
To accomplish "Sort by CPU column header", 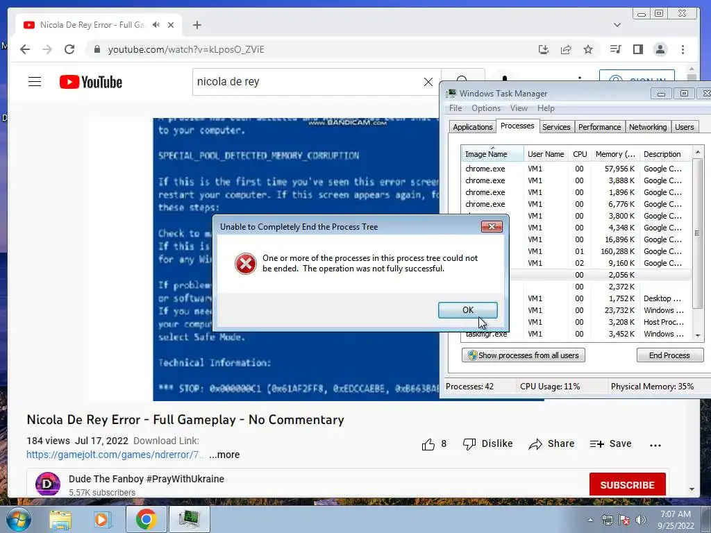I will [x=580, y=154].
